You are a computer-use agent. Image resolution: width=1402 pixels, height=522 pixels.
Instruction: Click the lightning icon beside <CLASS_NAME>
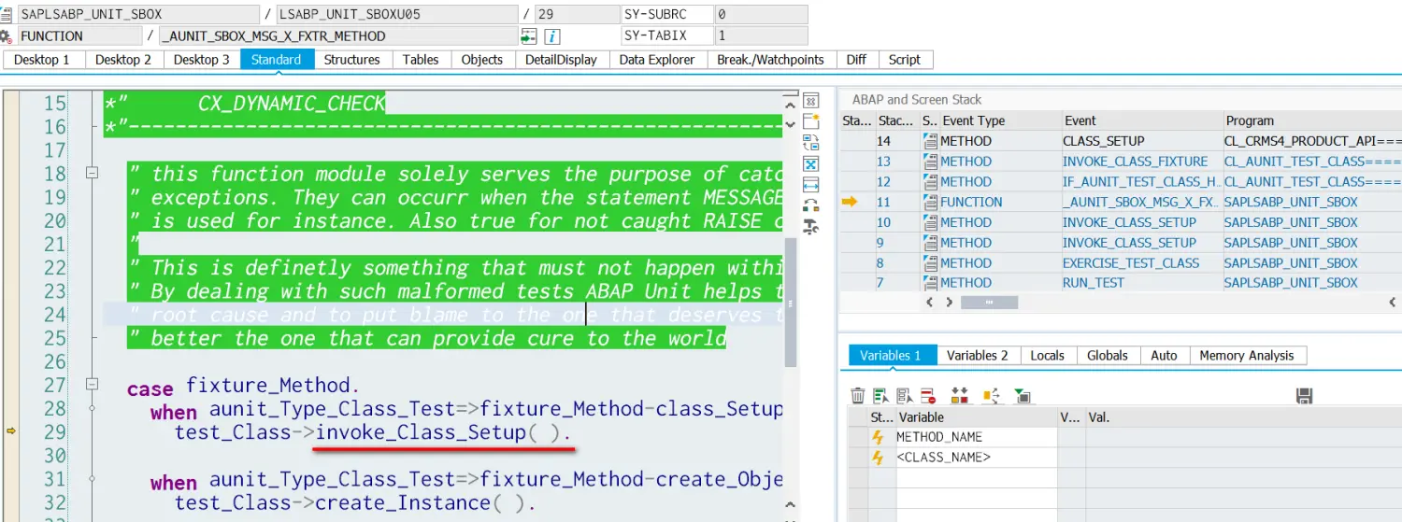878,458
